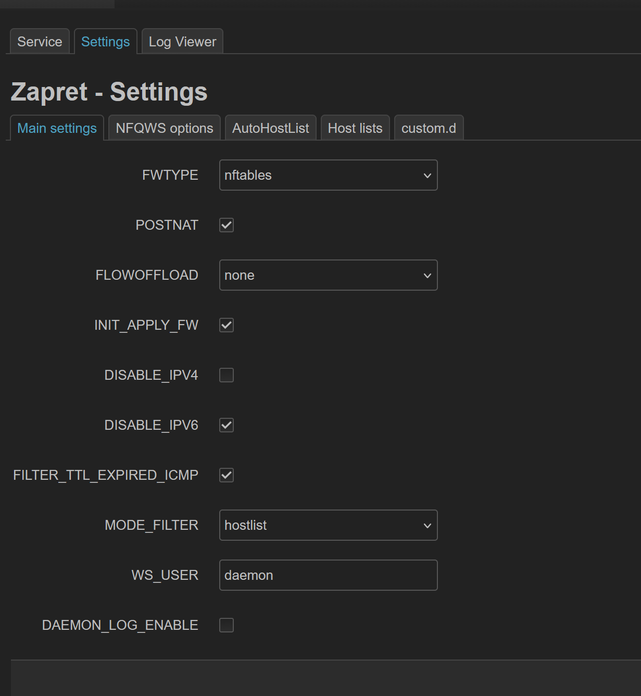Viewport: 641px width, 696px height.
Task: Select the Settings tab
Action: click(x=106, y=42)
